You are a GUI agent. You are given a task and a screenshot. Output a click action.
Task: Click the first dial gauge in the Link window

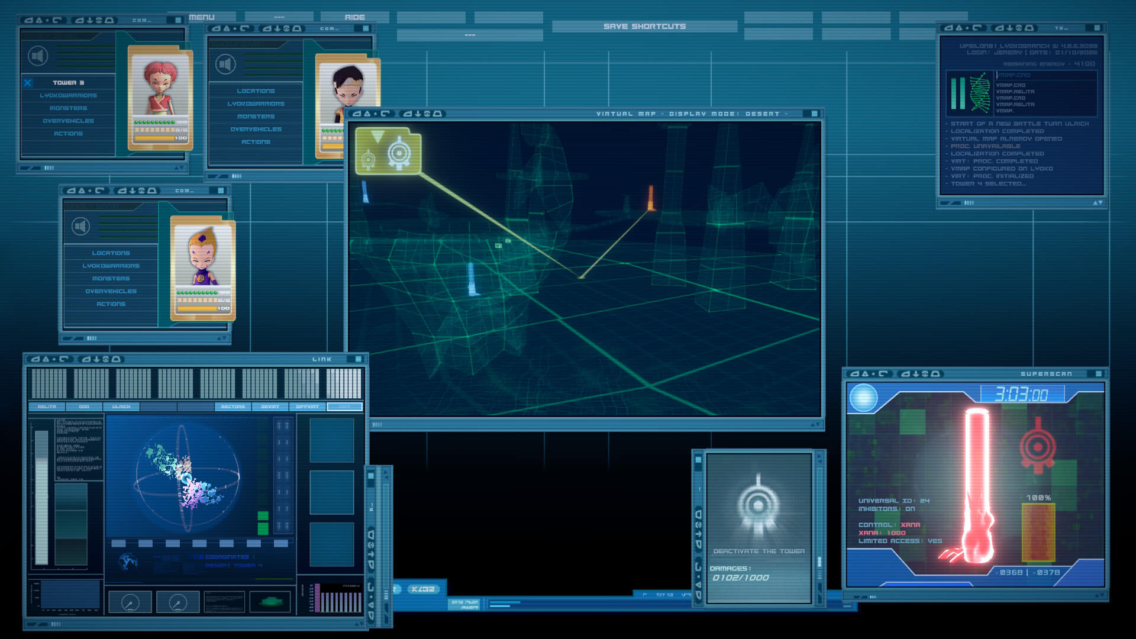point(130,602)
